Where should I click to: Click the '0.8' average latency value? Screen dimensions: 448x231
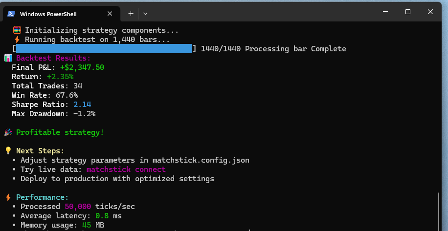click(x=102, y=216)
